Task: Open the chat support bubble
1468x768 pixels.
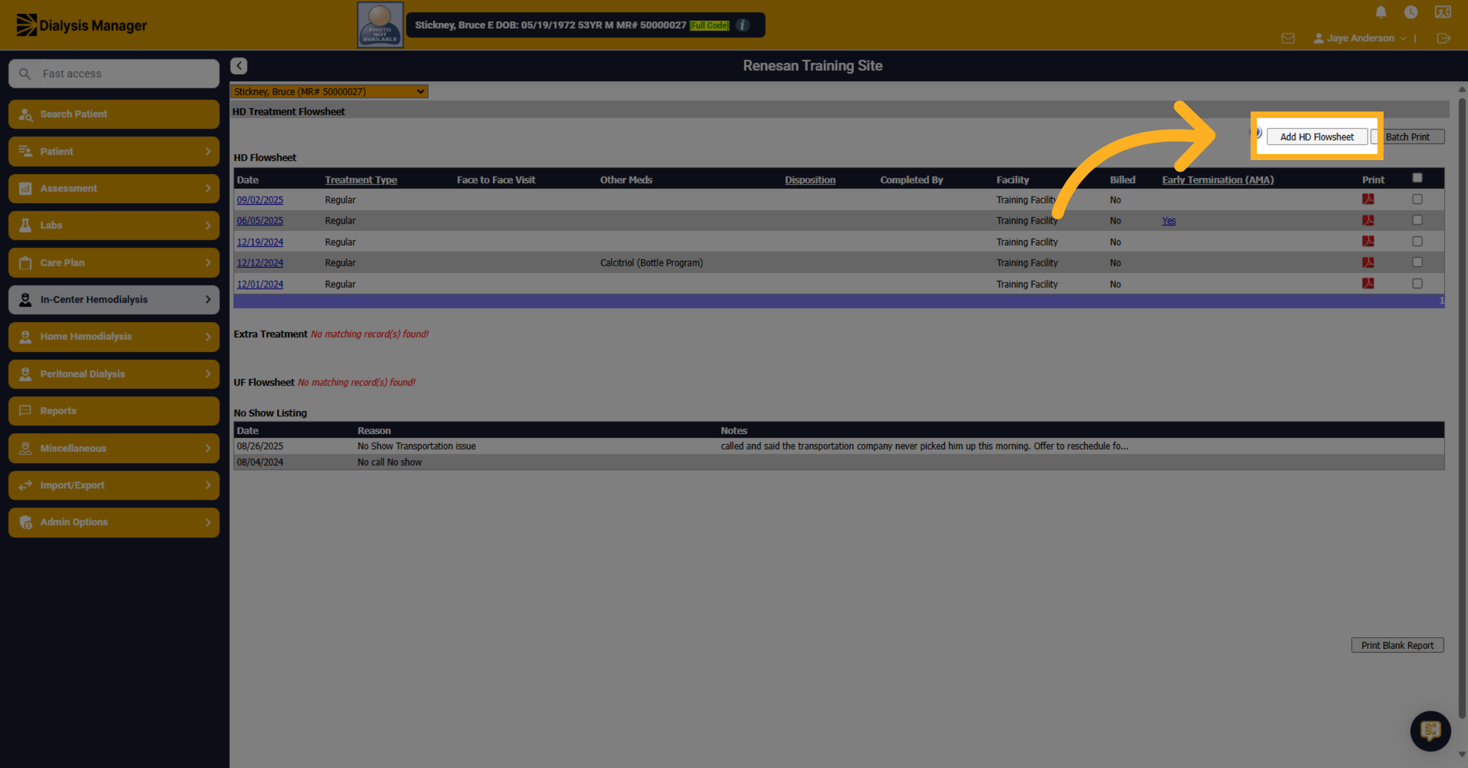Action: 1430,731
